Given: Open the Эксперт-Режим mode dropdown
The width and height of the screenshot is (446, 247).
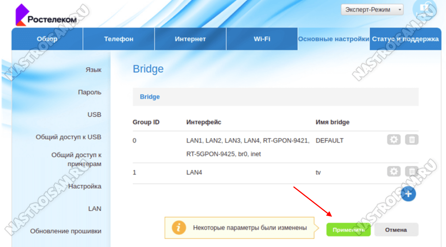Looking at the screenshot, I should pos(372,10).
